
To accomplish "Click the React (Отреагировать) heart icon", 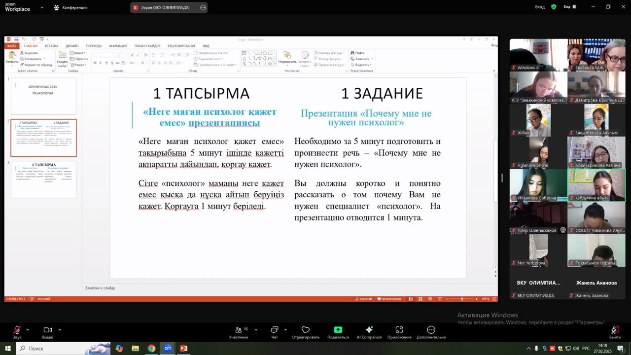I will pyautogui.click(x=306, y=330).
